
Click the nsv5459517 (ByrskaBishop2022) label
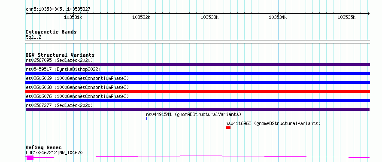pos(63,69)
